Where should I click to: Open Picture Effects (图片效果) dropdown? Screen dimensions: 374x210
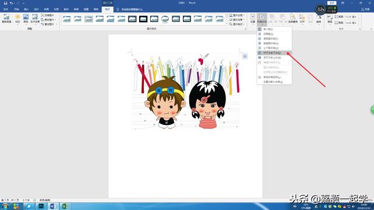[x=237, y=19]
